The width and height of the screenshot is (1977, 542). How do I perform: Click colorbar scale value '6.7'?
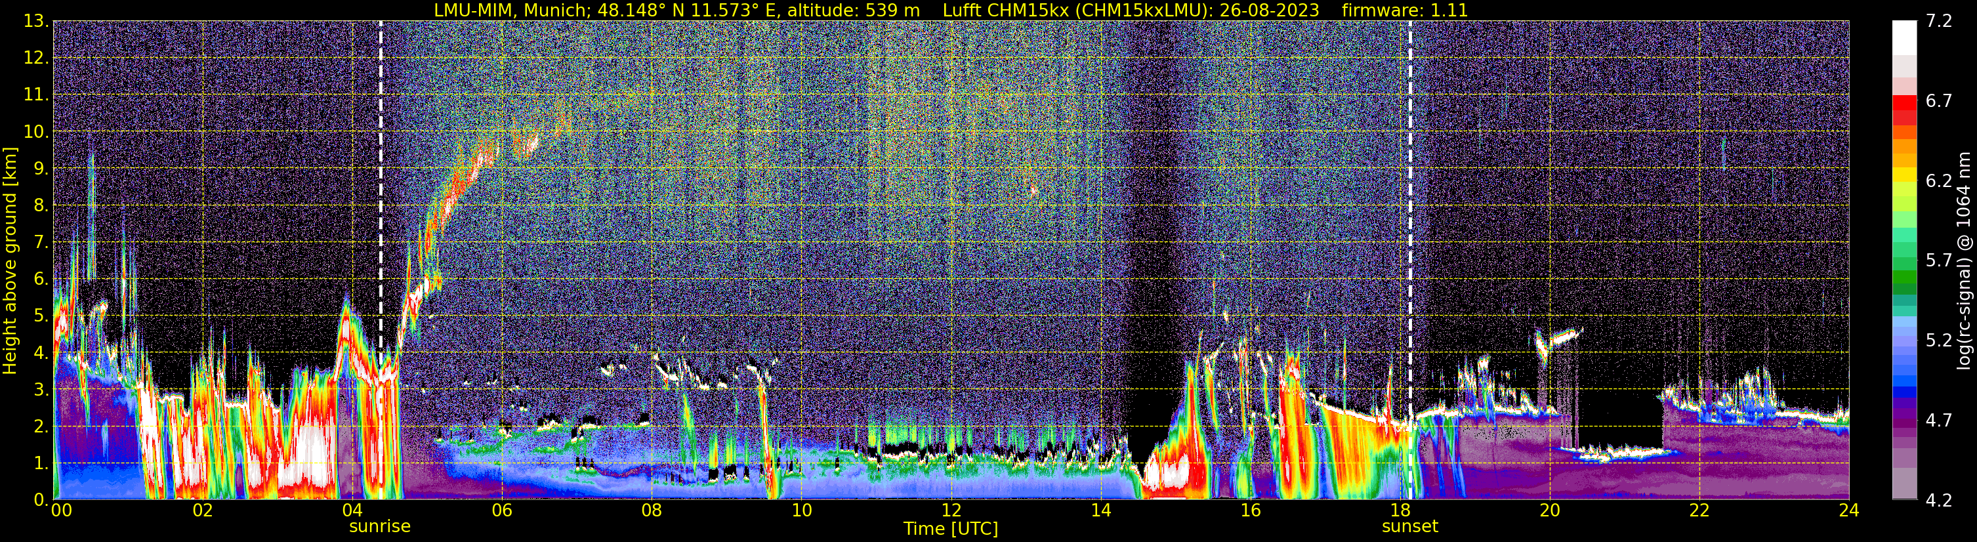1939,100
